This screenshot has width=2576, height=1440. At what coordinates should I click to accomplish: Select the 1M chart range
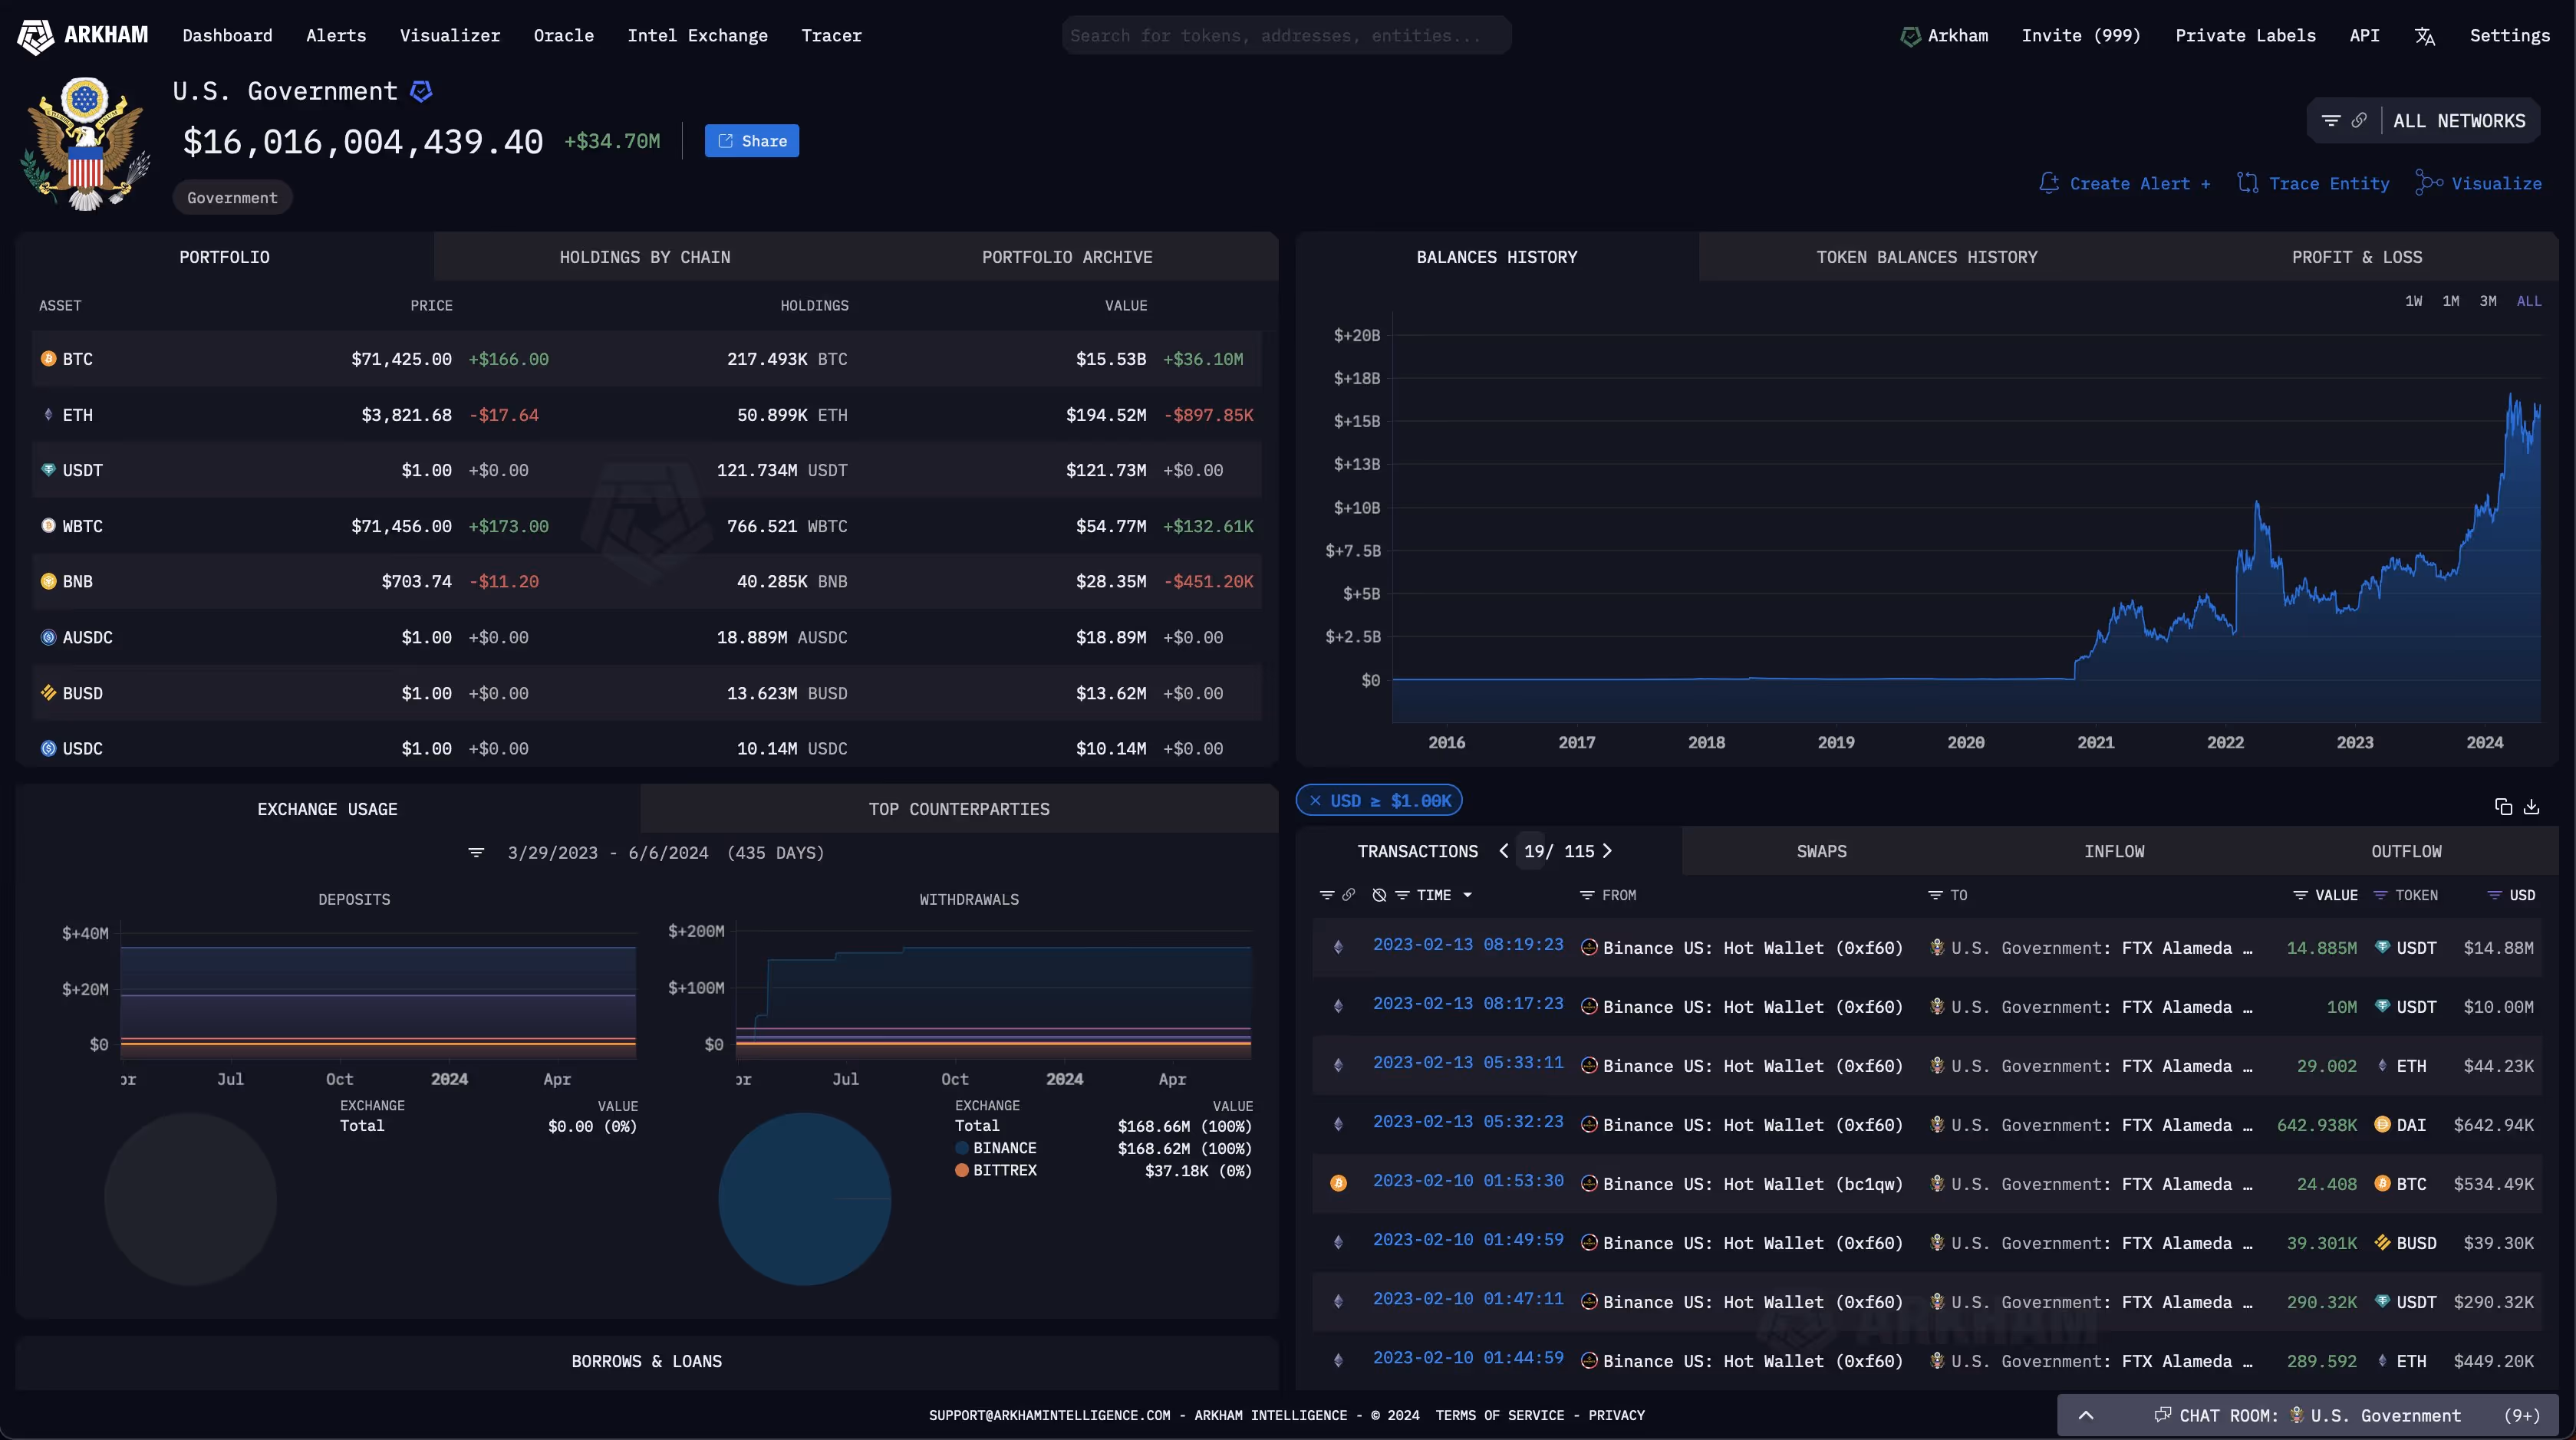click(2450, 301)
